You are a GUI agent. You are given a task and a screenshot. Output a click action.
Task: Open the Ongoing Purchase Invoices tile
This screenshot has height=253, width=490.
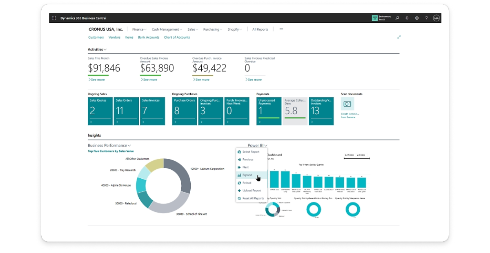pyautogui.click(x=211, y=111)
